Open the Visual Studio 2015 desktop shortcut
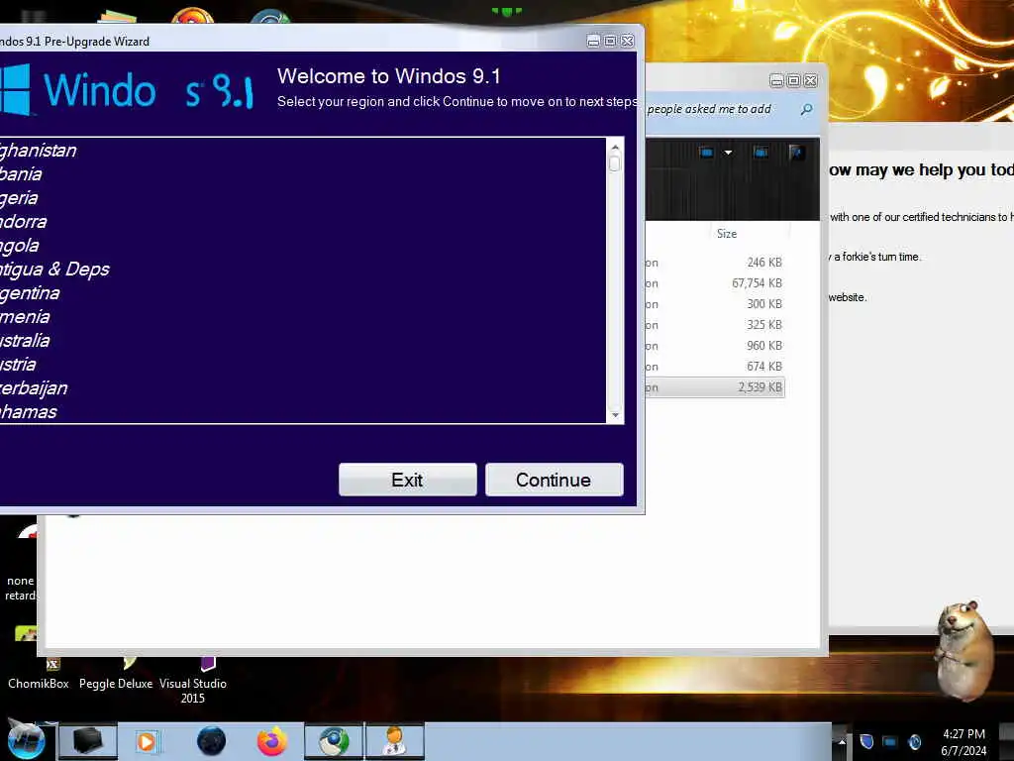Image resolution: width=1014 pixels, height=761 pixels. [x=193, y=681]
